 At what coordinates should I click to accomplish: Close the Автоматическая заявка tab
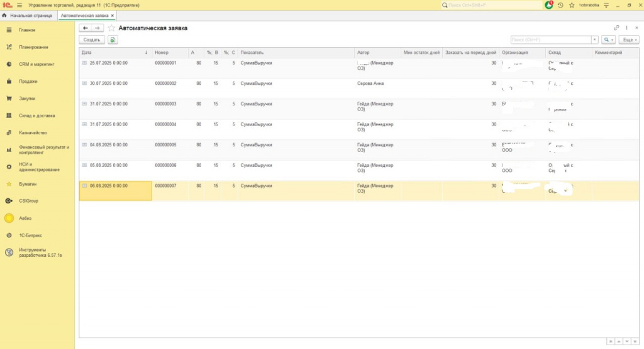(x=113, y=16)
